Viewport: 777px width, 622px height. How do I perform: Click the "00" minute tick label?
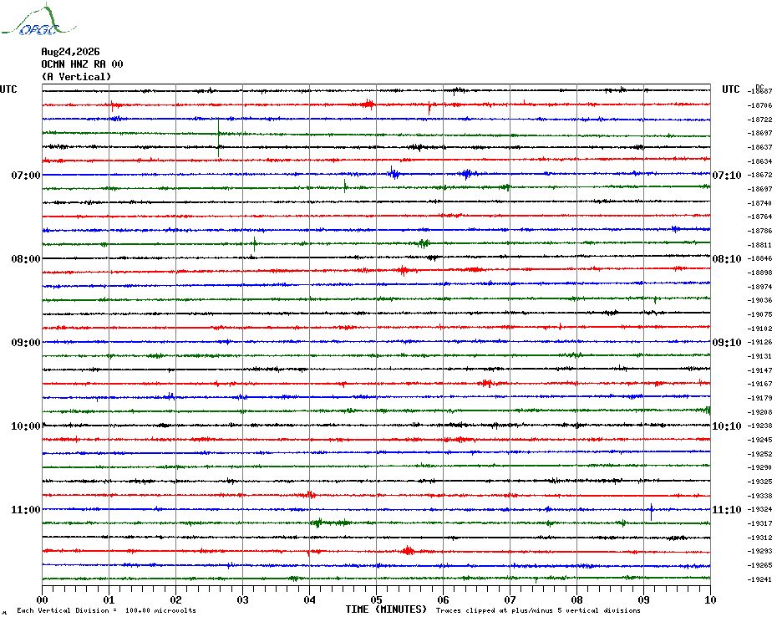pos(42,600)
